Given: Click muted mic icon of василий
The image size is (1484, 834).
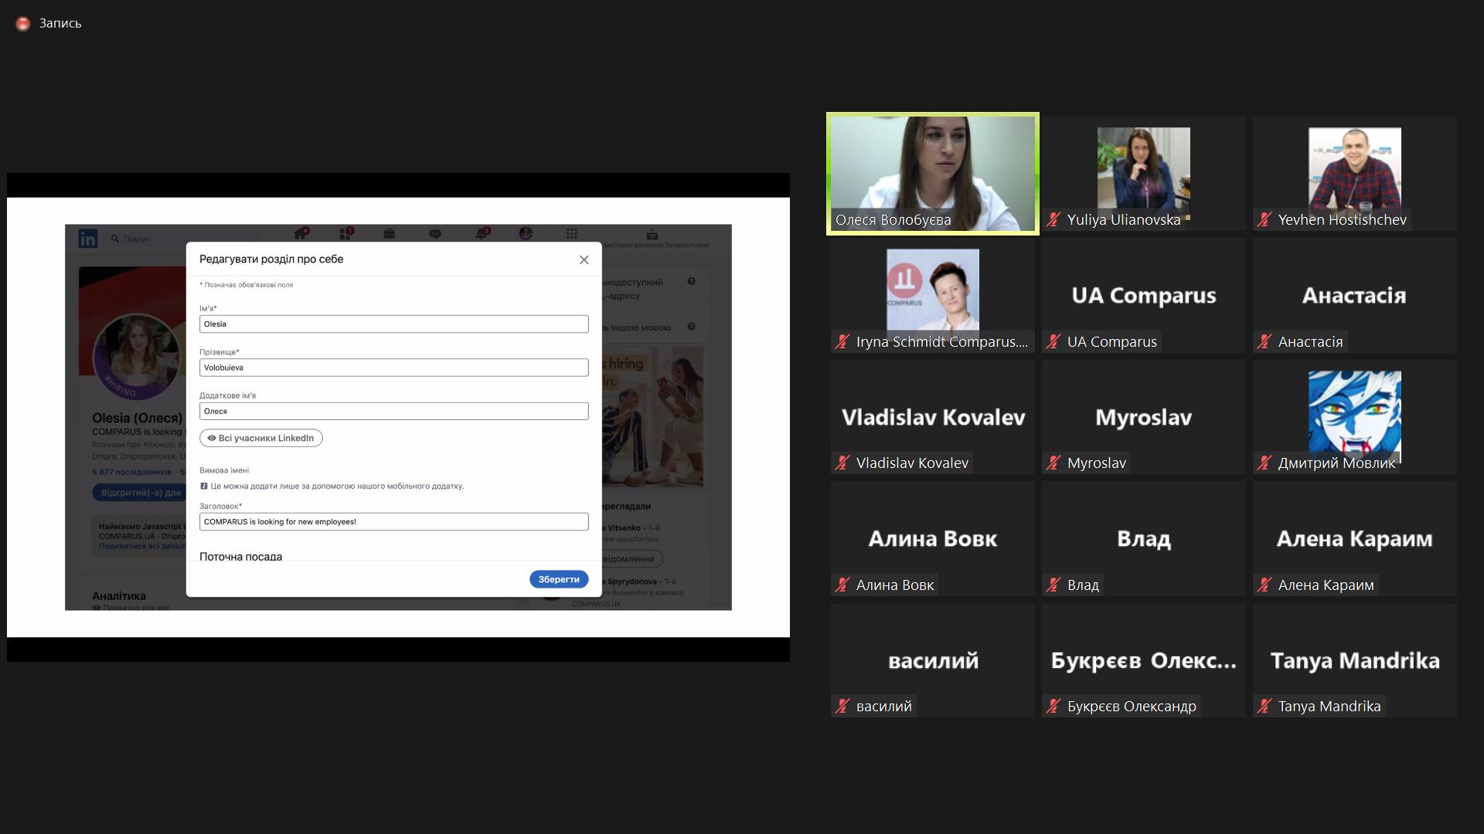Looking at the screenshot, I should coord(842,707).
